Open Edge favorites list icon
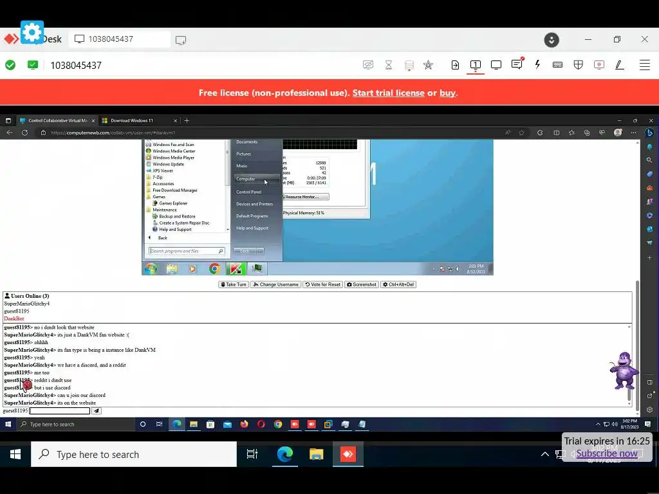Screen dimensions: 659x494 click(571, 133)
